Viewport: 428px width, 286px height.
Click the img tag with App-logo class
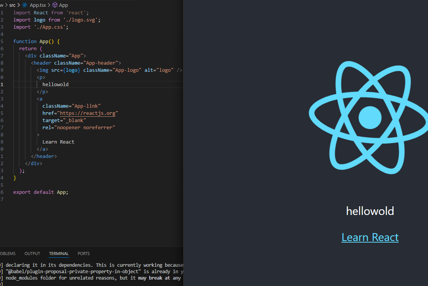pyautogui.click(x=109, y=70)
